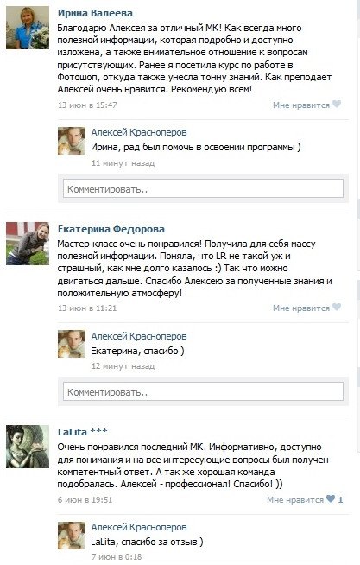This screenshot has height=565, width=360.
Task: Click heart icon on LaLita's post
Action: coord(331,499)
